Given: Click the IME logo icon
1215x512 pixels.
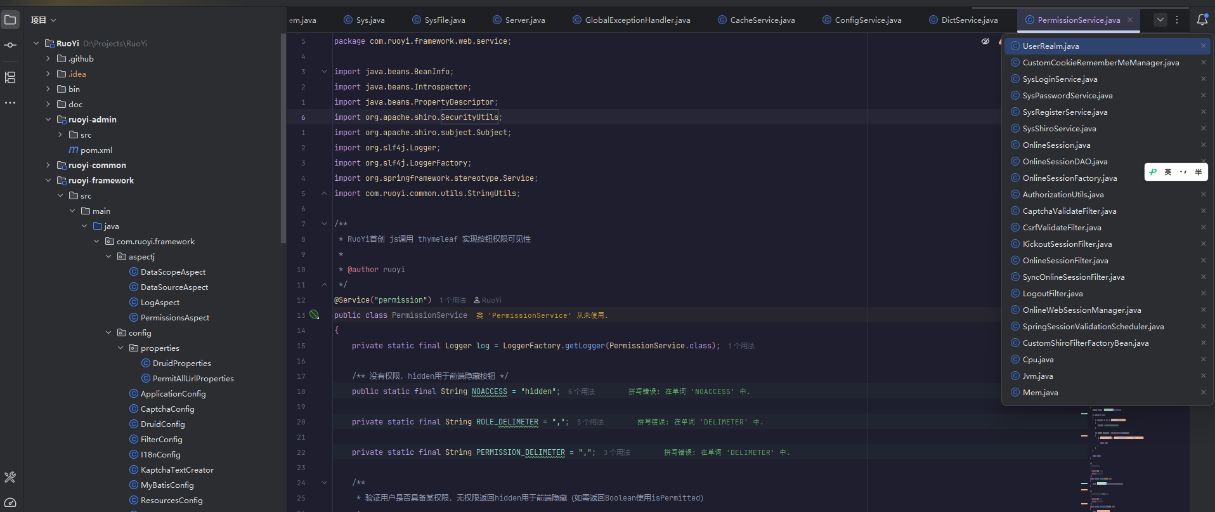Looking at the screenshot, I should click(1153, 172).
